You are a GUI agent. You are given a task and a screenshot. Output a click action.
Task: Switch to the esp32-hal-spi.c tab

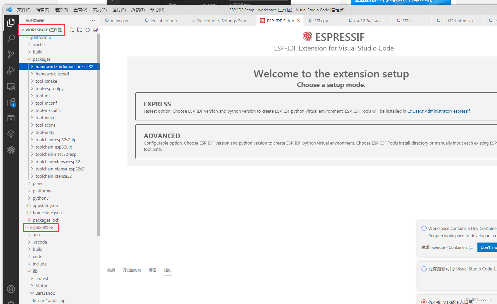click(368, 21)
